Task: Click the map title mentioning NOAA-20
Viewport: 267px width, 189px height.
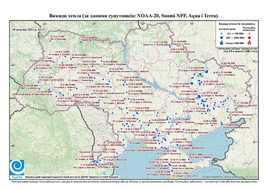Action: tap(133, 16)
